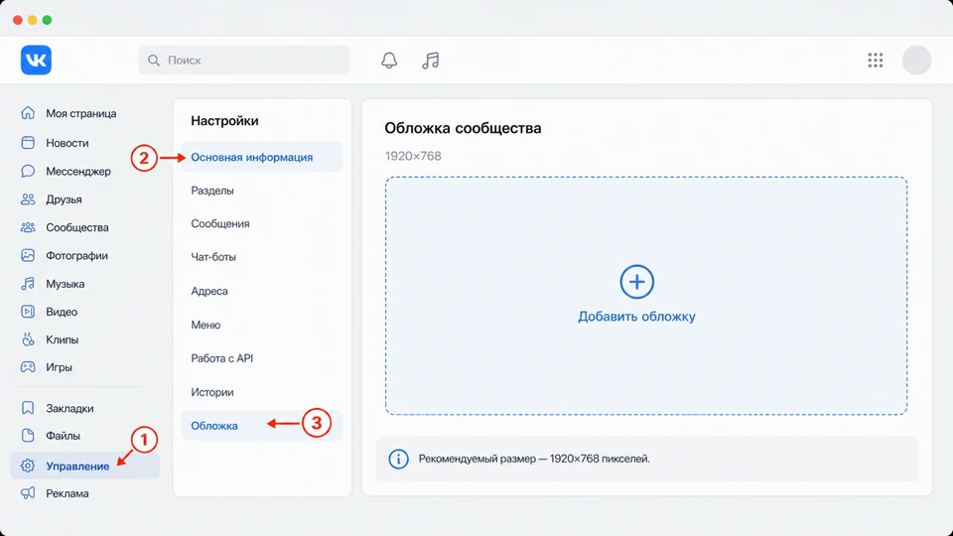This screenshot has width=953, height=536.
Task: Open Клипы in sidebar
Action: click(62, 339)
